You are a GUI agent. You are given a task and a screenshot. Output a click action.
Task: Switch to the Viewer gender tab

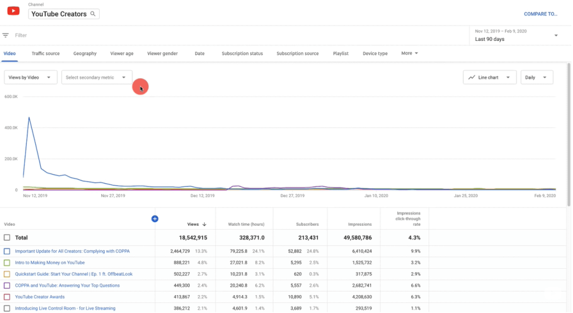pyautogui.click(x=163, y=53)
